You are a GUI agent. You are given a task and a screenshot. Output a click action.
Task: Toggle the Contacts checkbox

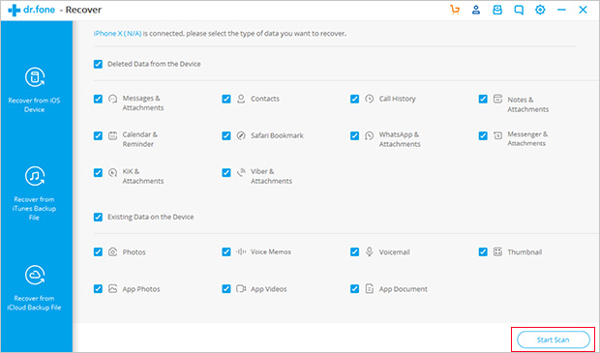pyautogui.click(x=226, y=99)
